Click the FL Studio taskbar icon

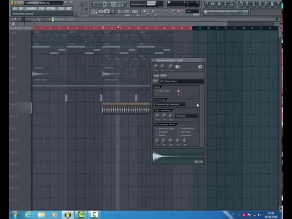68,215
